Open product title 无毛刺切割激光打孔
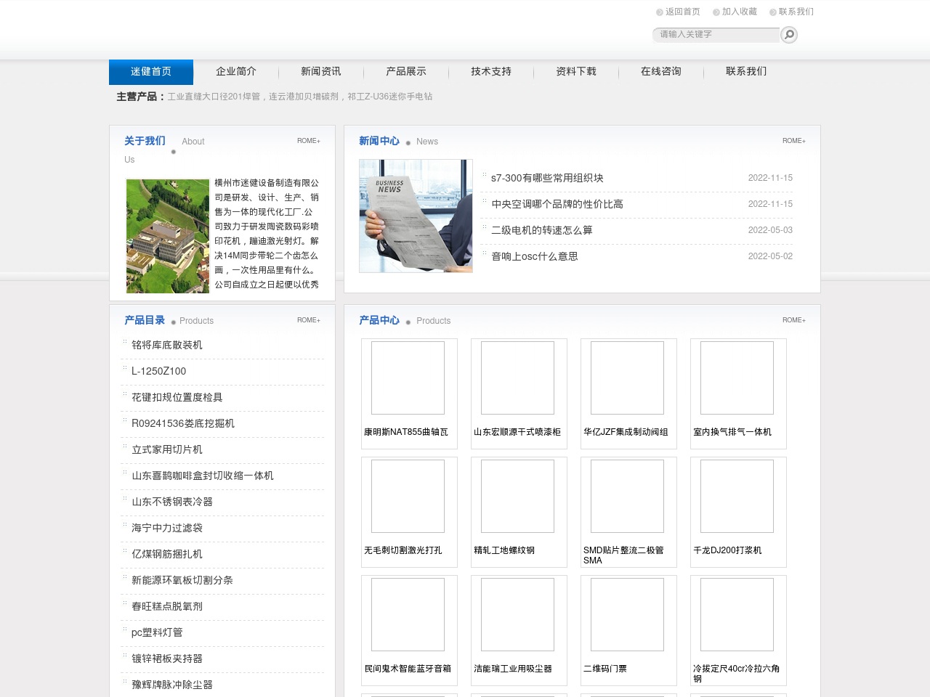Image resolution: width=930 pixels, height=697 pixels. coord(403,550)
